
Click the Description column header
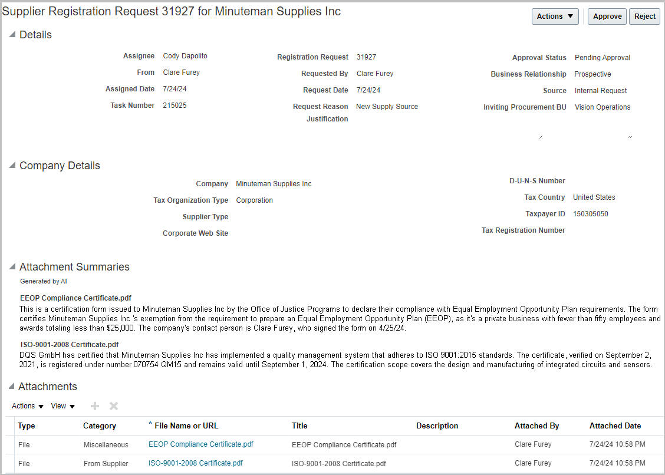click(x=437, y=426)
